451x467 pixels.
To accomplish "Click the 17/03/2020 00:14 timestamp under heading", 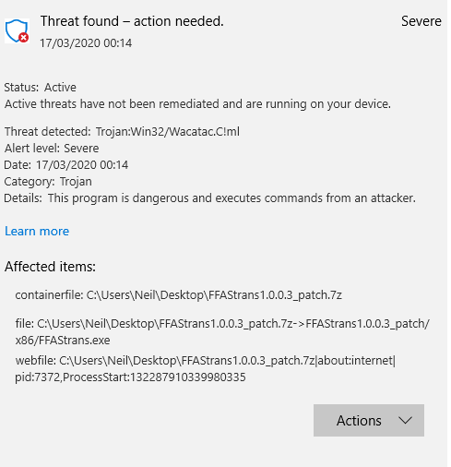I will (x=86, y=43).
